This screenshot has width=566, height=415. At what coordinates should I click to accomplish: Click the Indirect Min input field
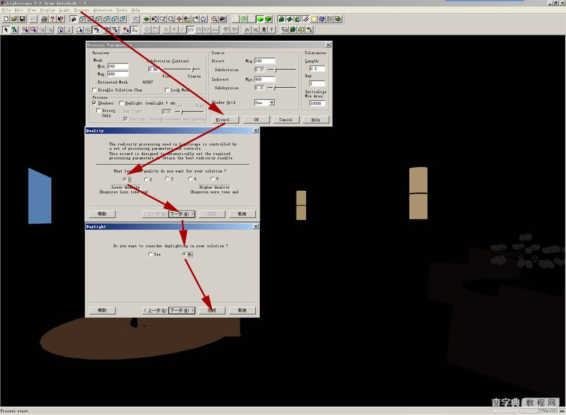[x=264, y=79]
